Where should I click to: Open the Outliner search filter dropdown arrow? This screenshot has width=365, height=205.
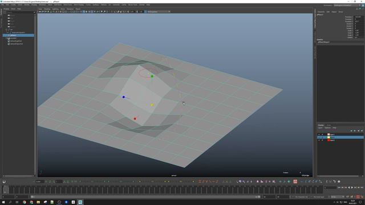tap(34, 13)
